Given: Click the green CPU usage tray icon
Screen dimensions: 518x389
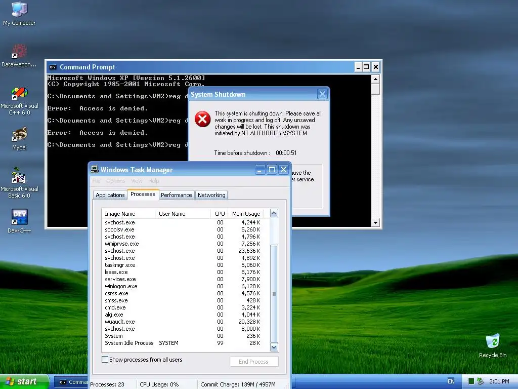Looking at the screenshot, I should (x=471, y=381).
